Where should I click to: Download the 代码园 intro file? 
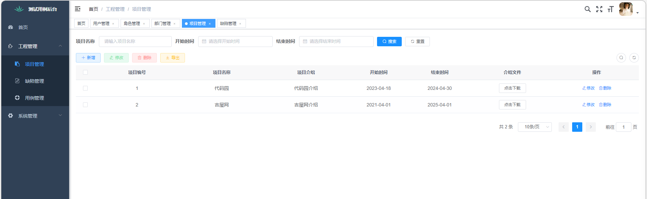pyautogui.click(x=512, y=88)
